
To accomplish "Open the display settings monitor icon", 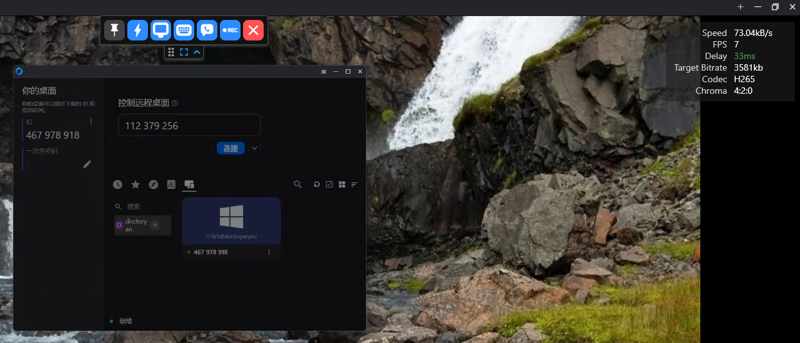I will (161, 30).
